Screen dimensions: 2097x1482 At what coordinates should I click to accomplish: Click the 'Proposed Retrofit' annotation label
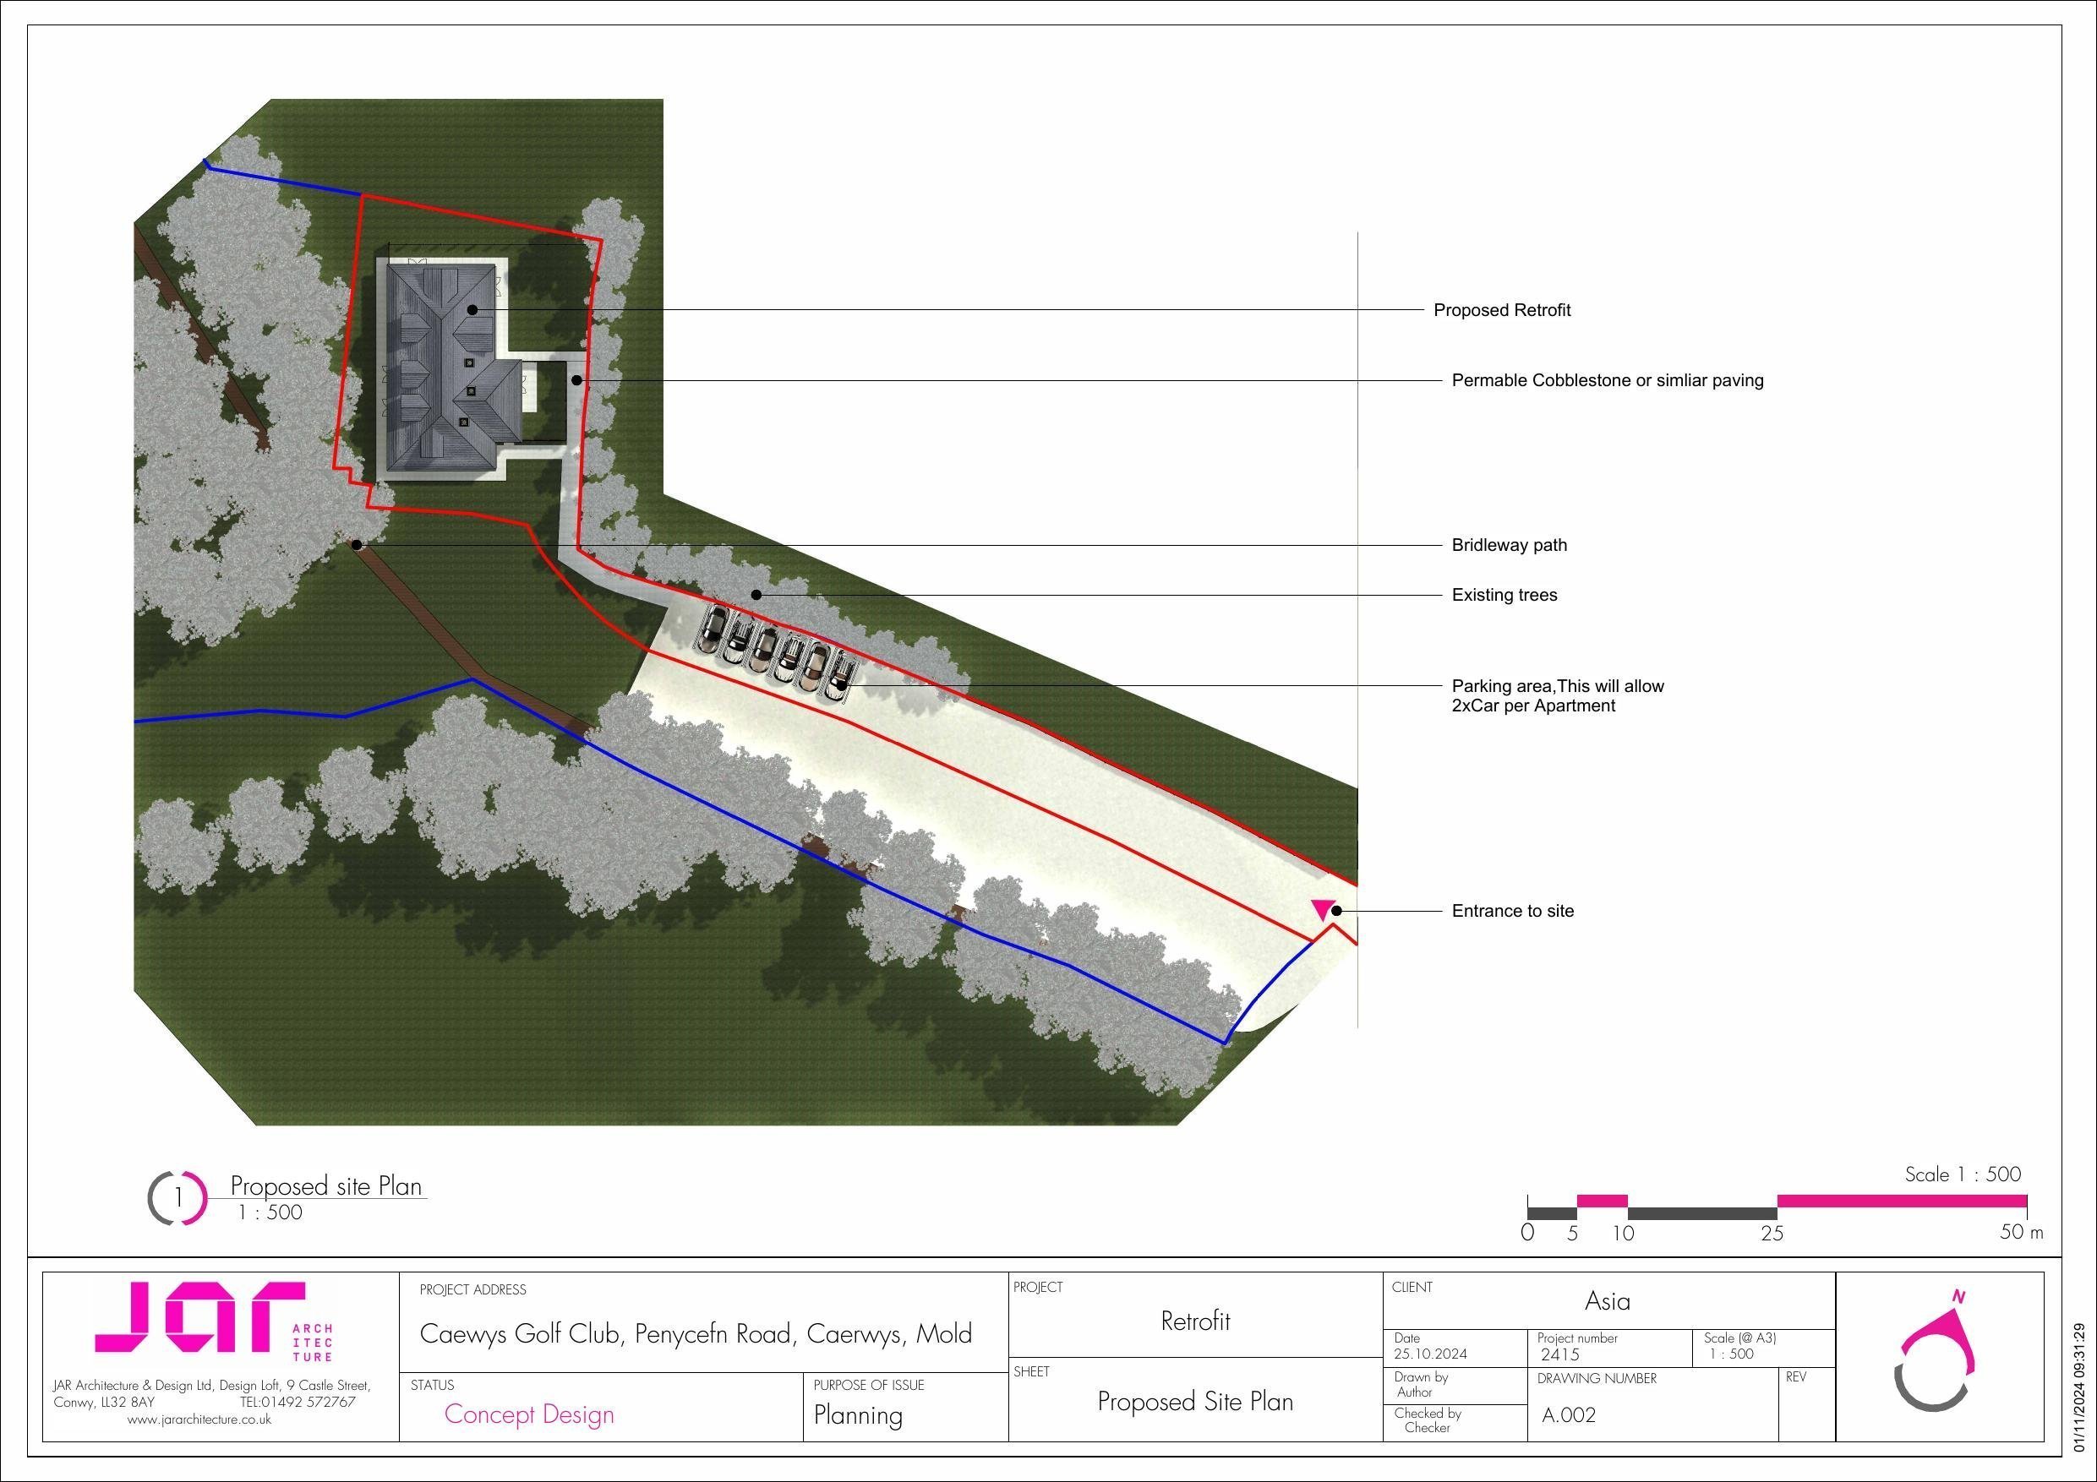click(x=1501, y=310)
